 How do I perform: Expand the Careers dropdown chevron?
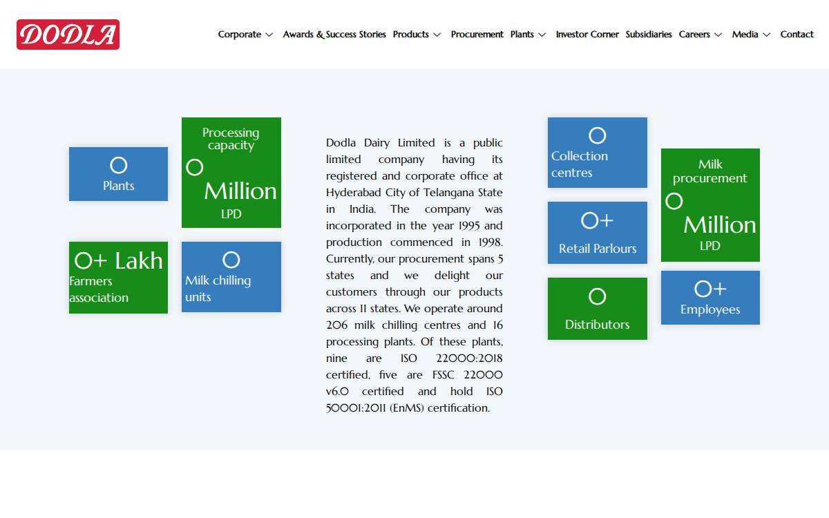[x=718, y=35]
